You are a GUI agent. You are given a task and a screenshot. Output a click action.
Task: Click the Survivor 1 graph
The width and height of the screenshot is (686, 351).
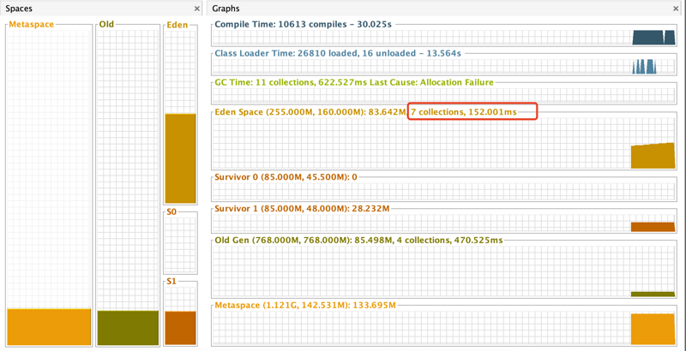(443, 223)
